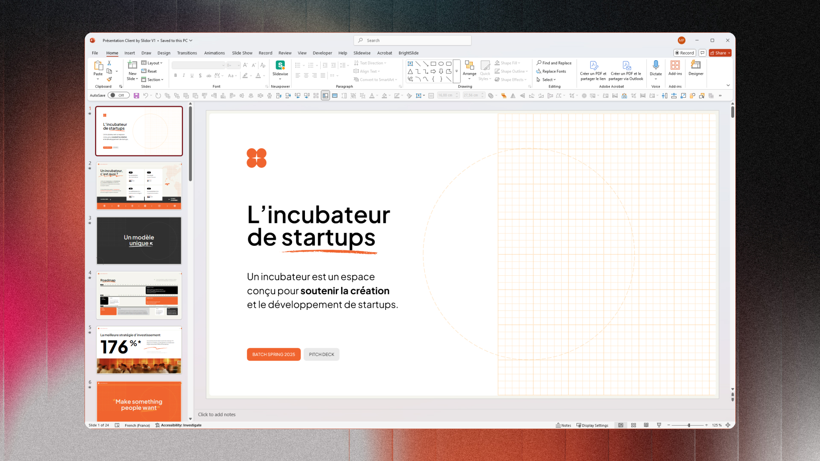Collapse the ribbon with the chevron

coord(728,86)
